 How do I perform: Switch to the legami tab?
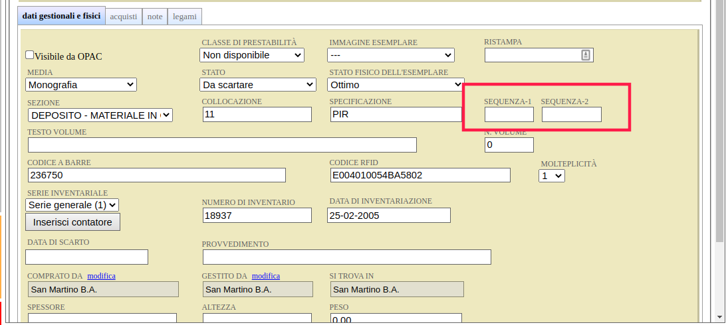coord(184,16)
